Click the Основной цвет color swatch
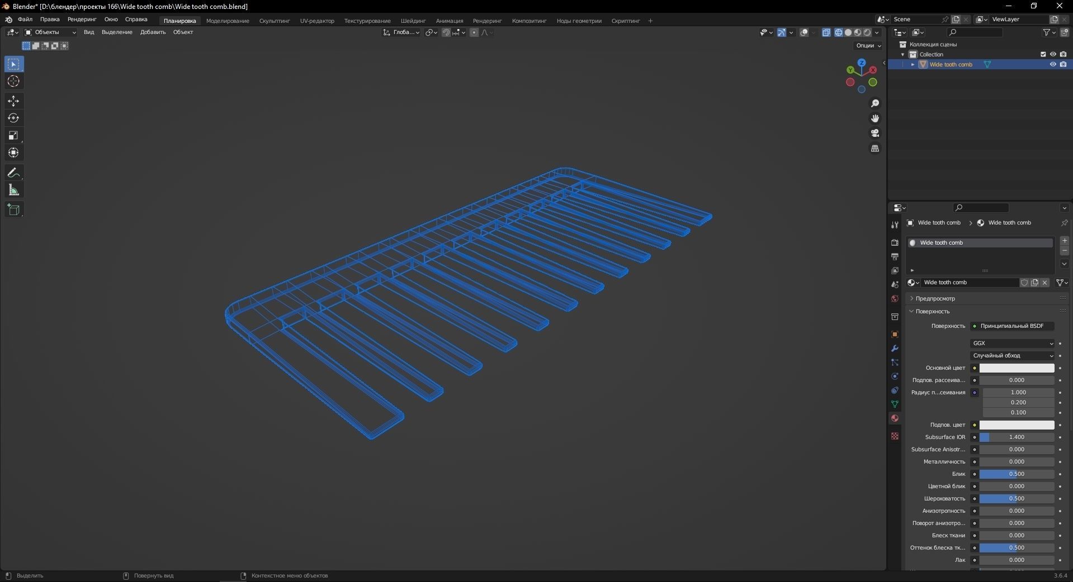This screenshot has width=1073, height=582. 1017,368
